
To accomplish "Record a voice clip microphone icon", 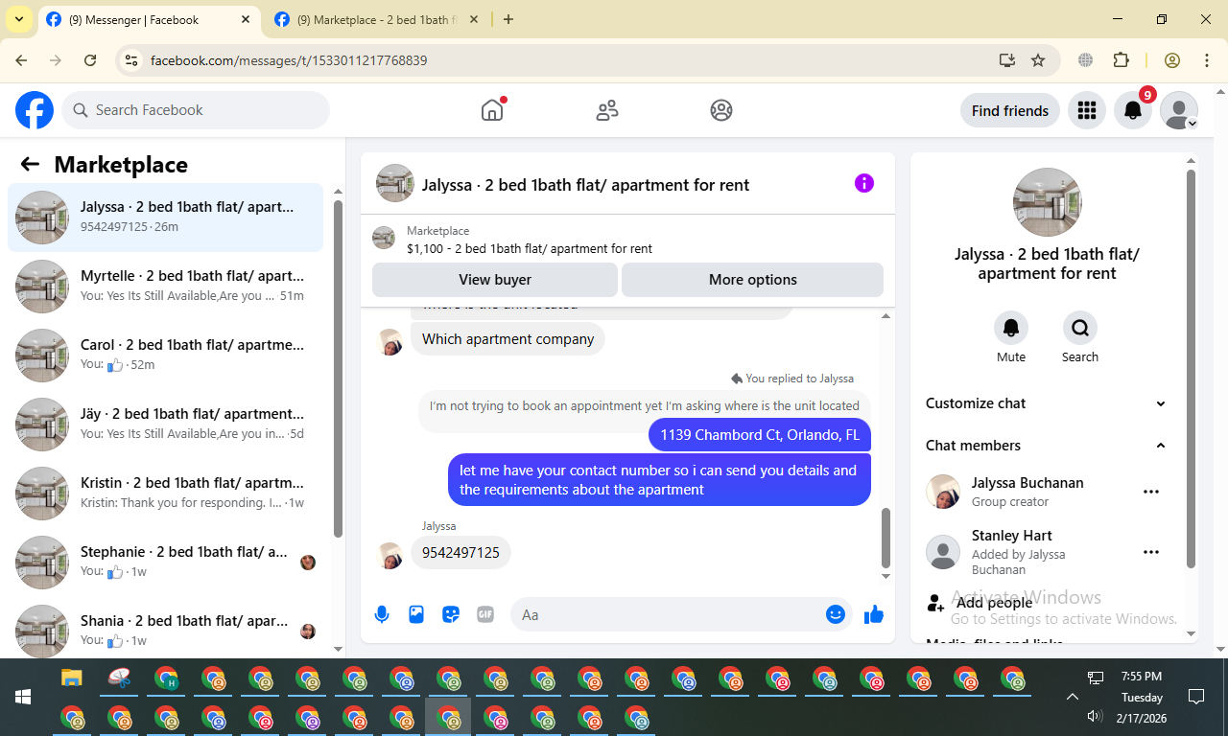I will coord(382,614).
